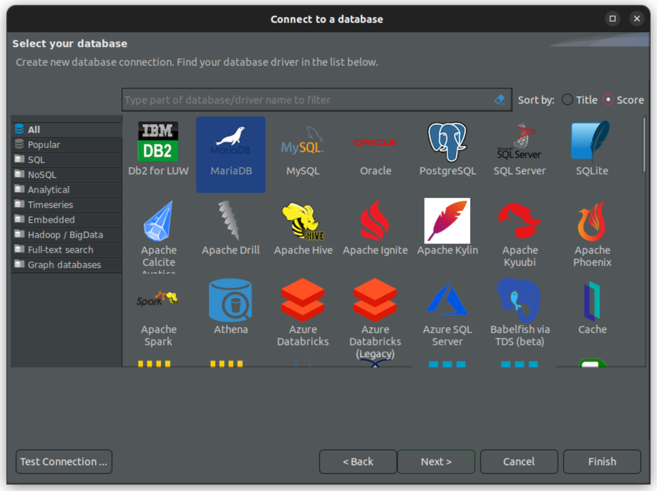657x491 pixels.
Task: Show the NoSQL category
Action: [42, 175]
